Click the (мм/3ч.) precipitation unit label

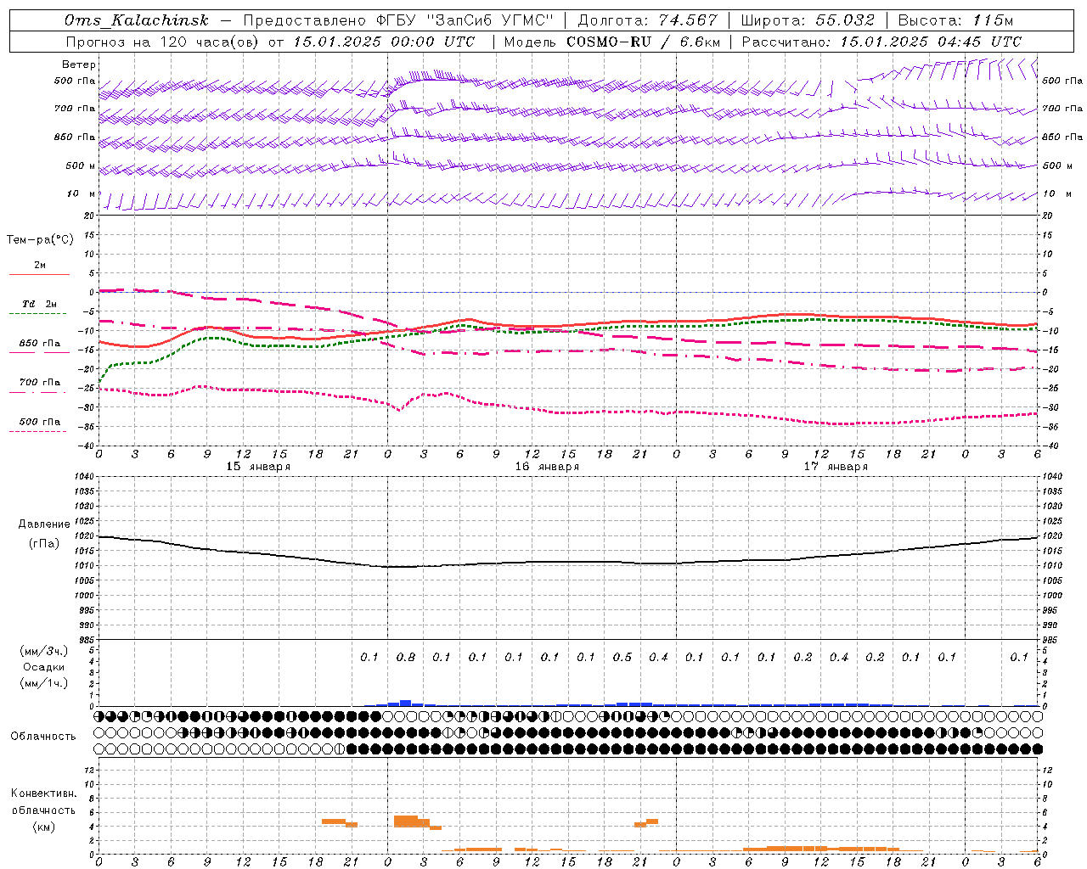44,651
